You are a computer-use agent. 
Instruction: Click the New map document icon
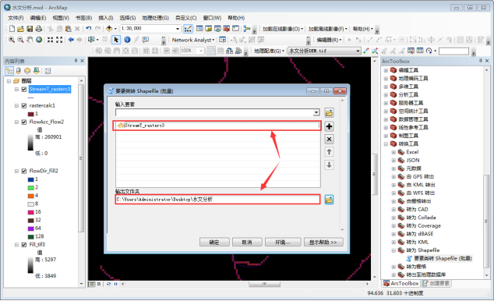12,29
